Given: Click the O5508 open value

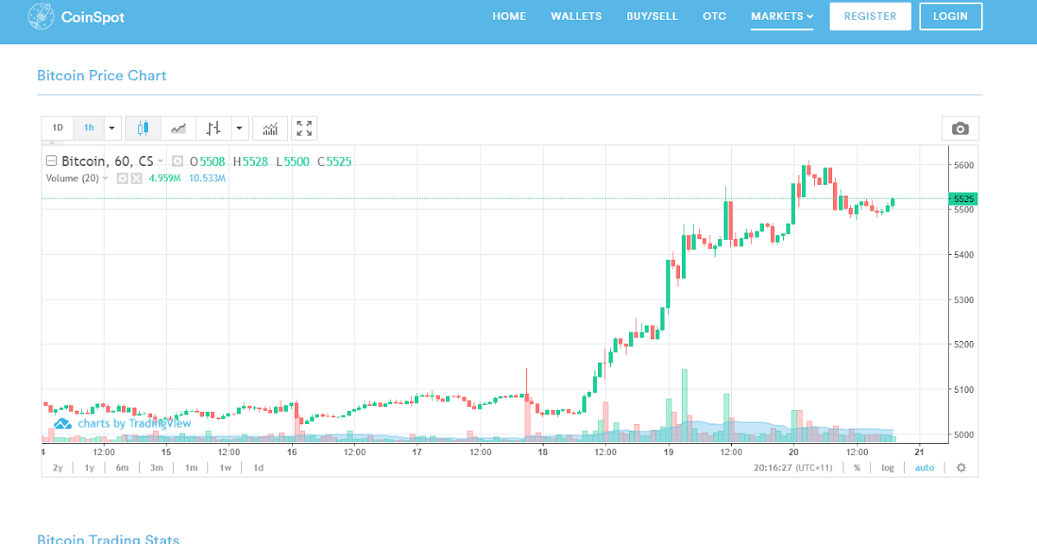Looking at the screenshot, I should [x=207, y=161].
